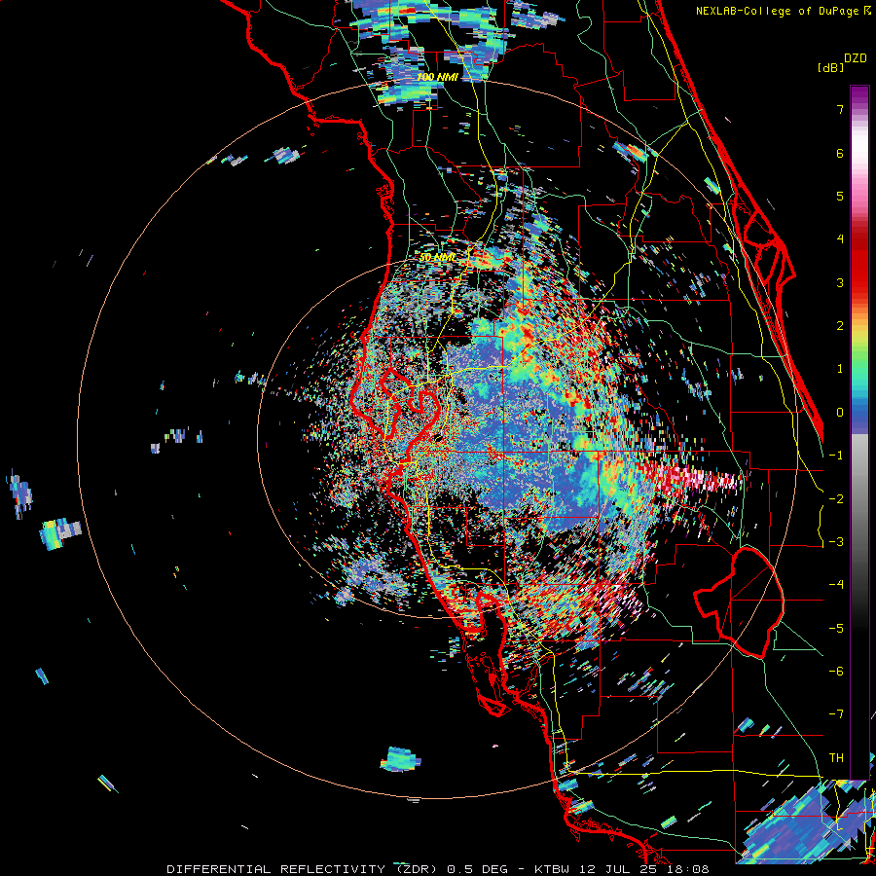Click the 0 dB tick label on colorbar

tap(840, 413)
